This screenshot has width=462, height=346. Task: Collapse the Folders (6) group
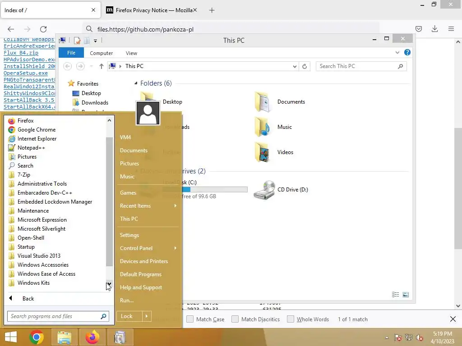[x=136, y=83]
